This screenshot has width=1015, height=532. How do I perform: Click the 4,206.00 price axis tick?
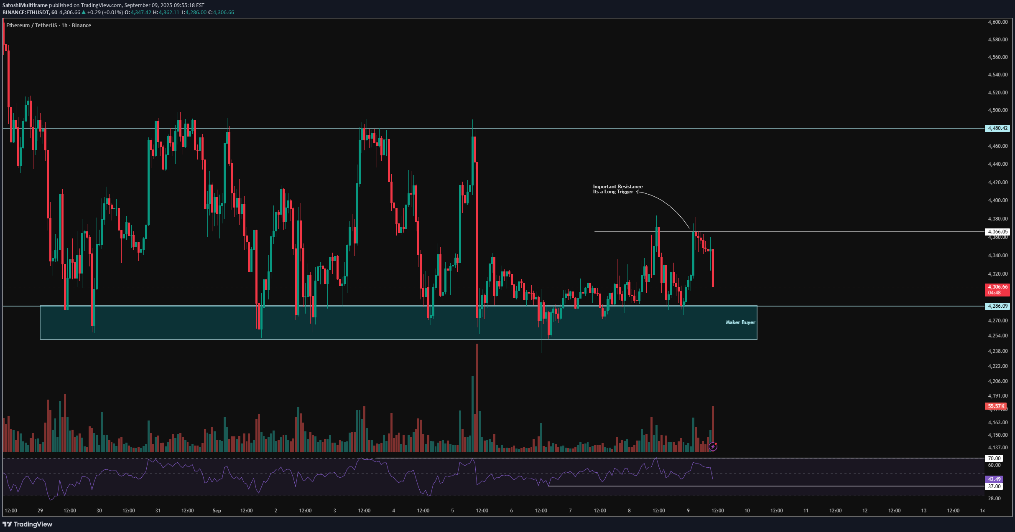[x=997, y=381]
